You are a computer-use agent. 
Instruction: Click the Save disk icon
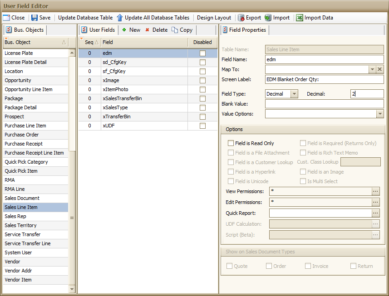[x=34, y=18]
